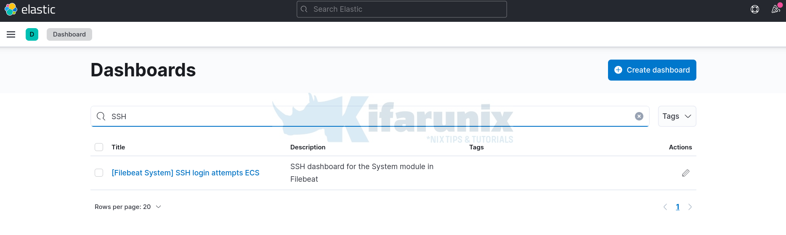This screenshot has height=235, width=786.
Task: Check the Filebeat SSH login attempts row
Action: point(99,173)
